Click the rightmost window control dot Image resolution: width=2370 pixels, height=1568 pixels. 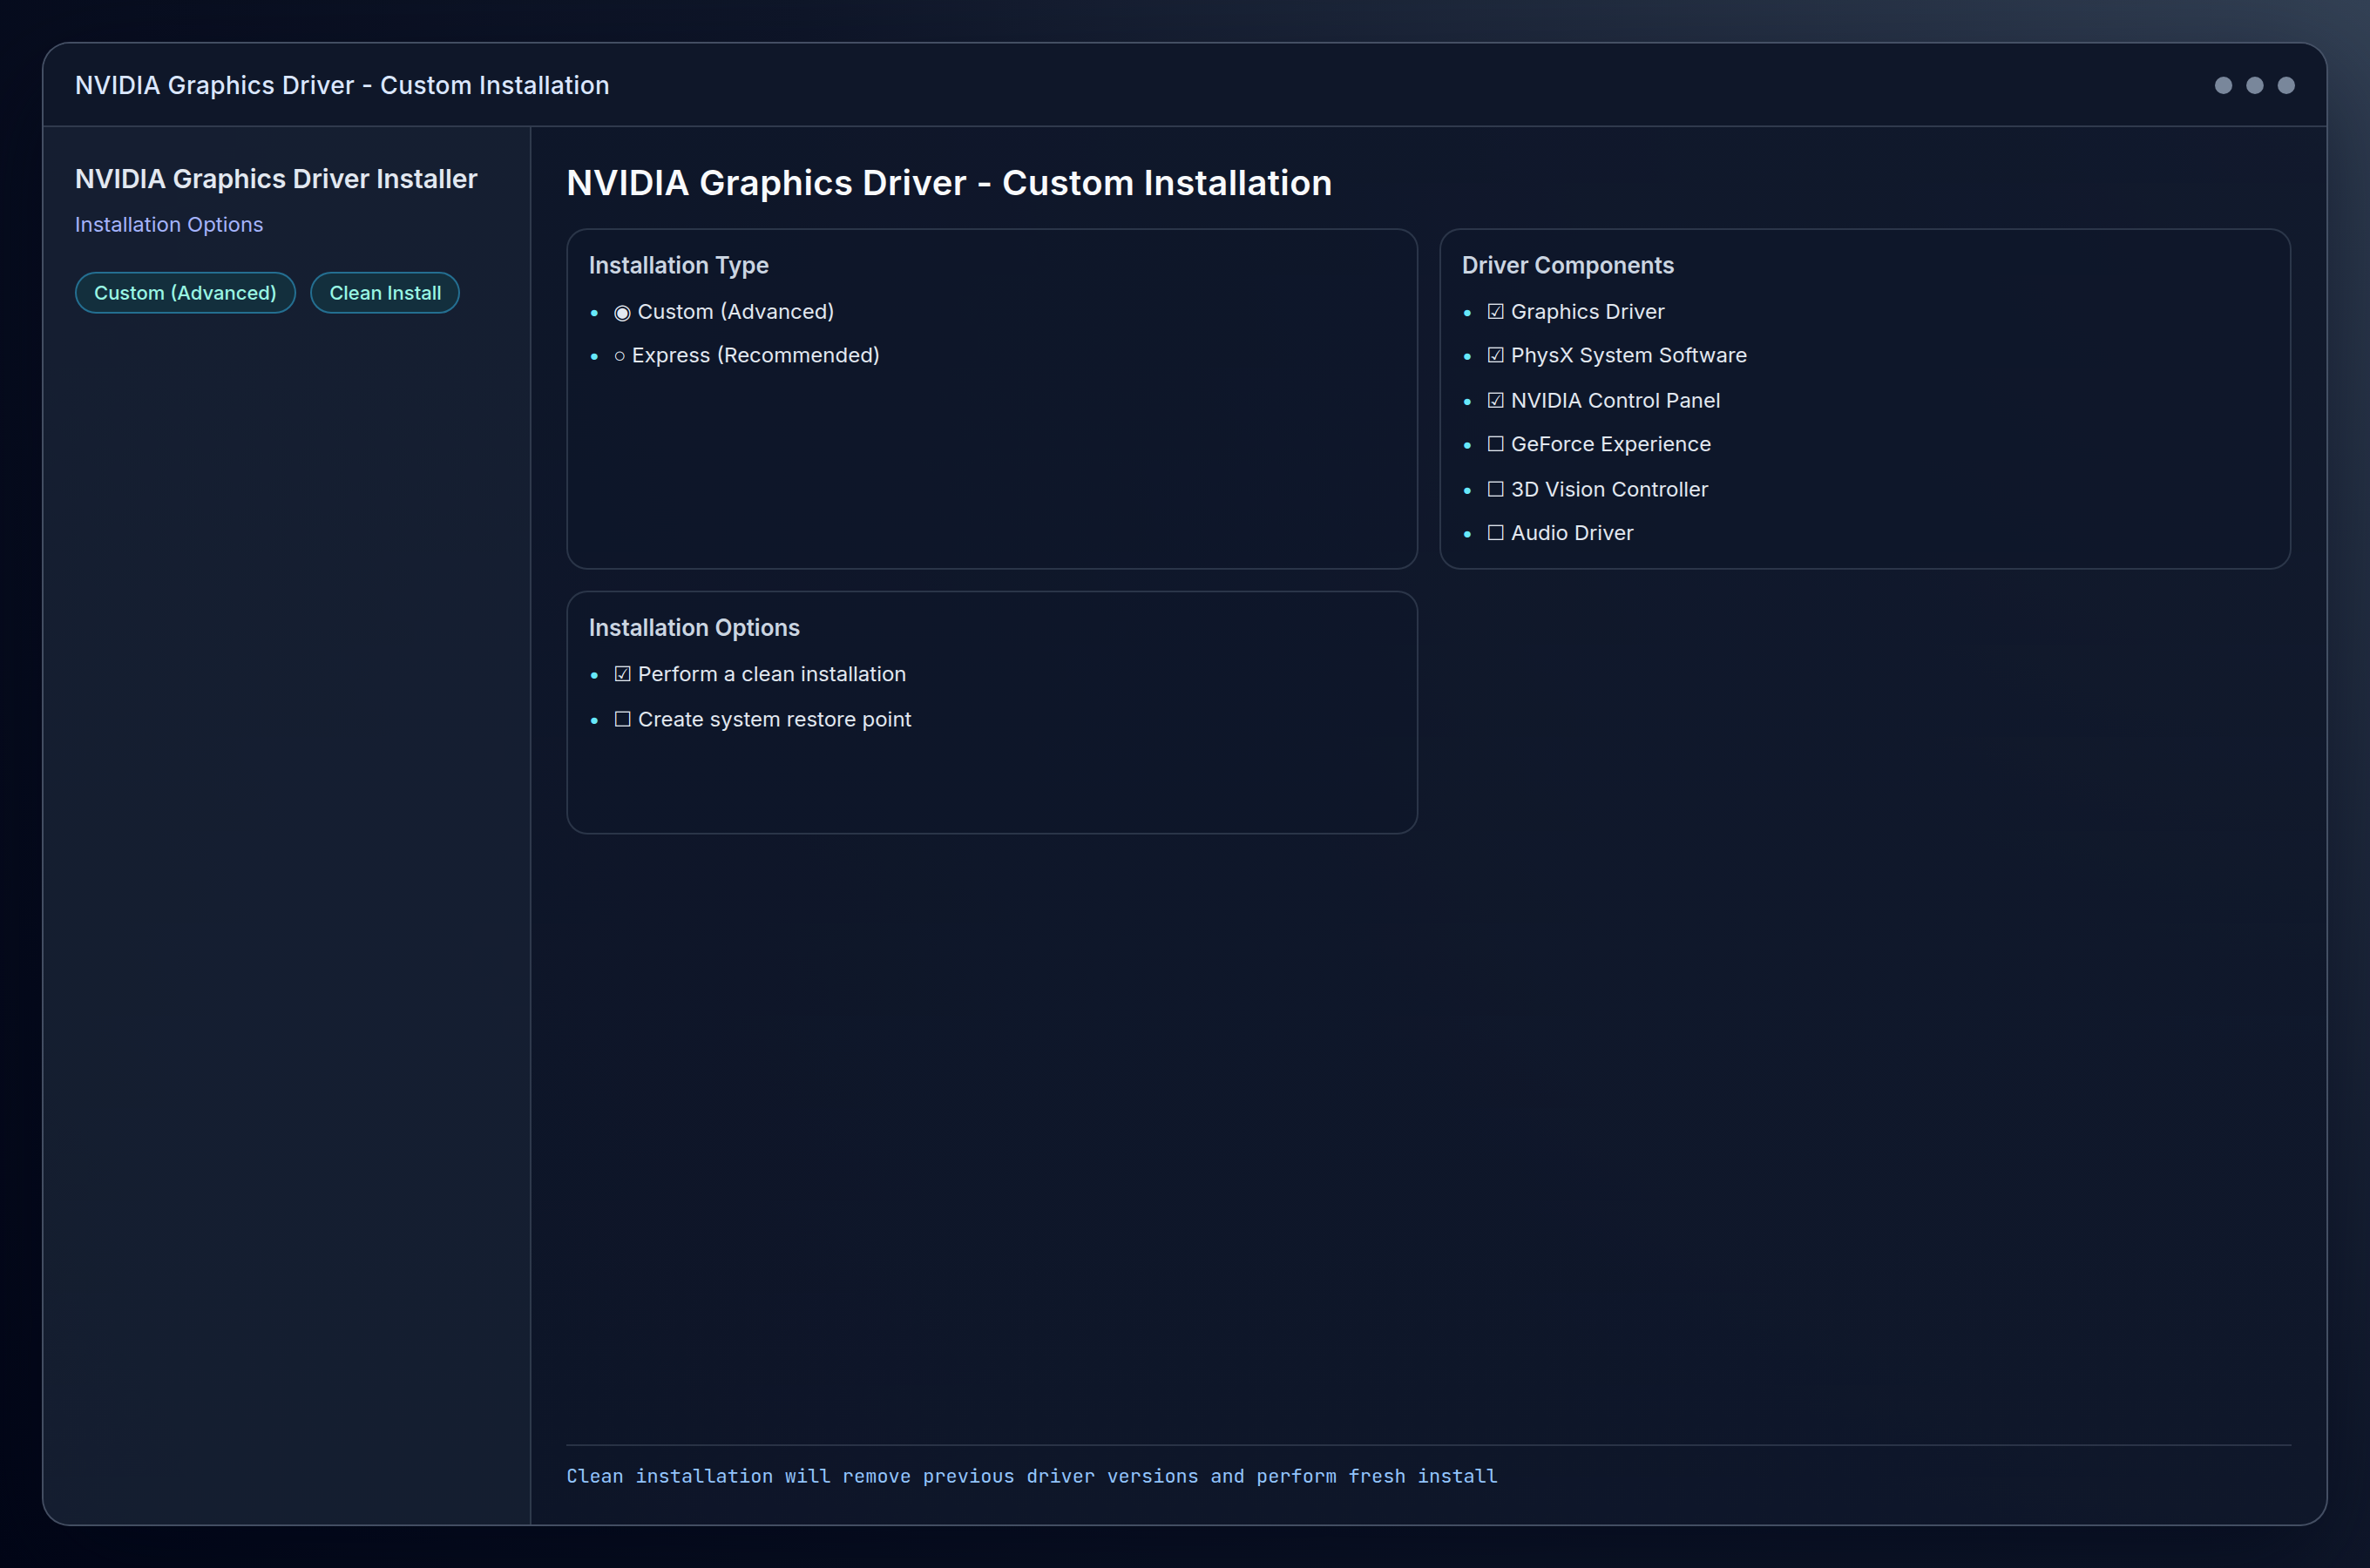point(2286,86)
